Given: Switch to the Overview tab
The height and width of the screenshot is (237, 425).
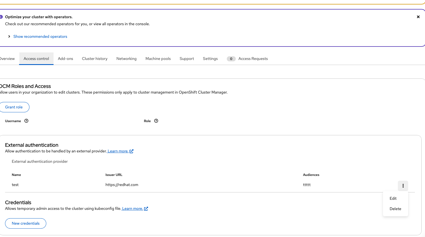Looking at the screenshot, I should pos(7,59).
